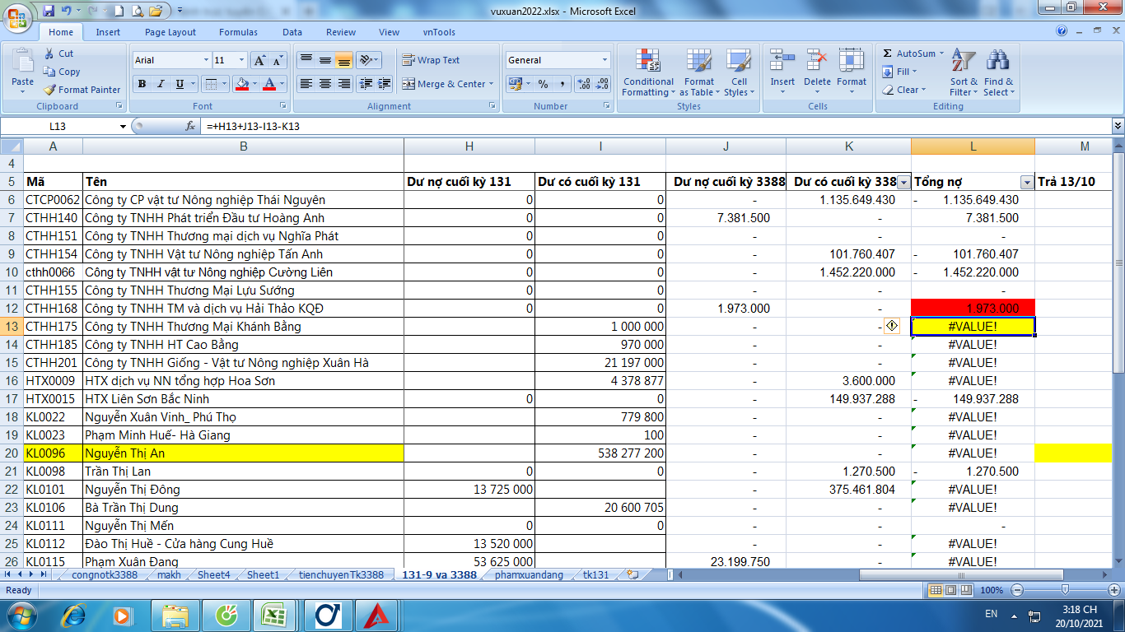This screenshot has width=1125, height=632.
Task: Click the Find & Select binoculars icon
Action: (x=998, y=62)
